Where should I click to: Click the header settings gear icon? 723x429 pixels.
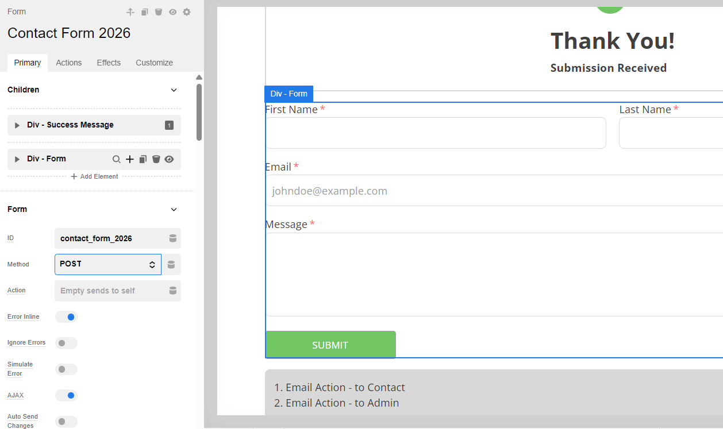[187, 12]
